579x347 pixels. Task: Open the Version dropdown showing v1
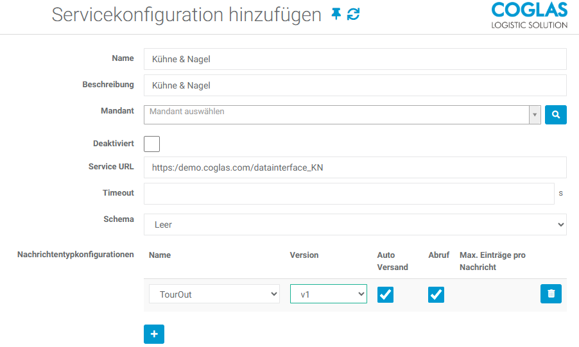(329, 294)
